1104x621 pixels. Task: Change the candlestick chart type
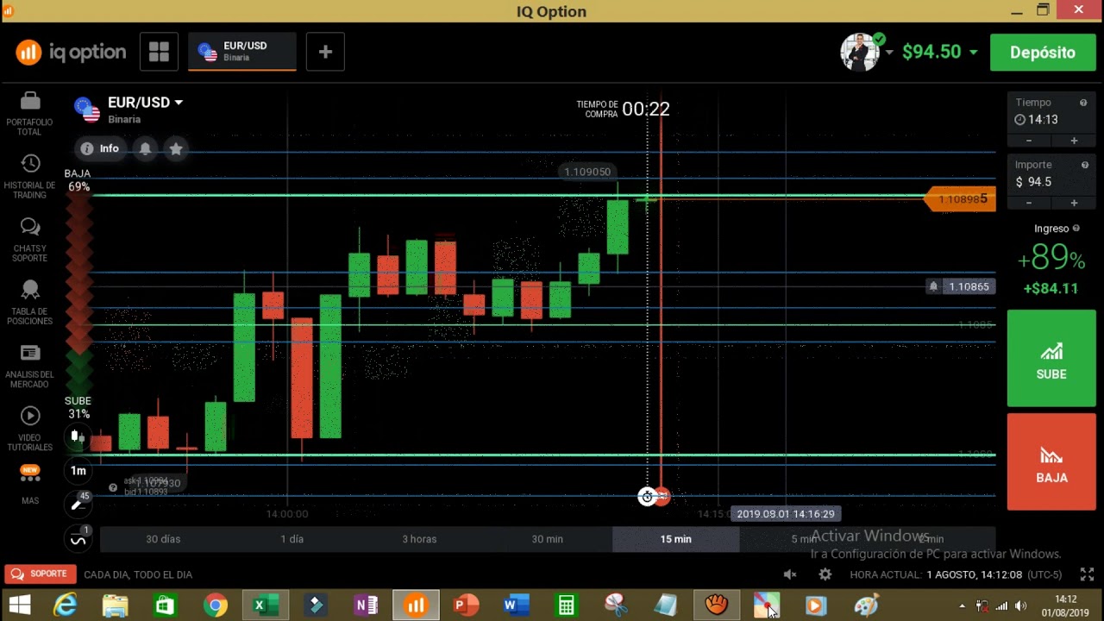pyautogui.click(x=78, y=436)
